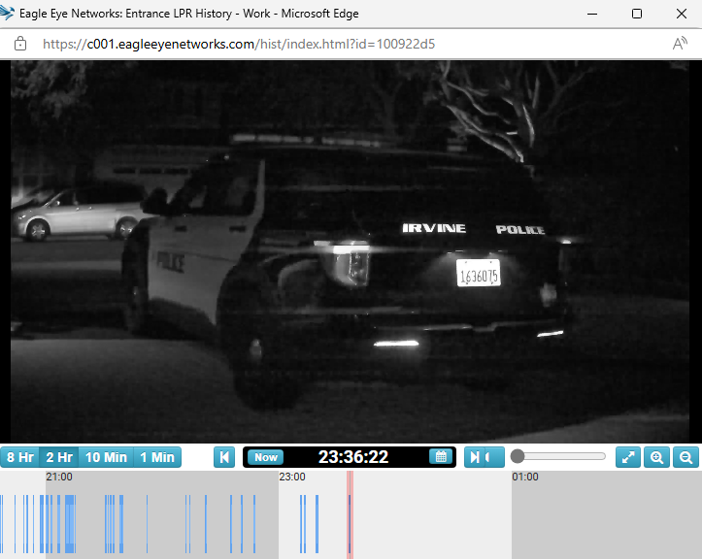This screenshot has width=702, height=560.
Task: Click the 21:00 timeline label
Action: (59, 477)
